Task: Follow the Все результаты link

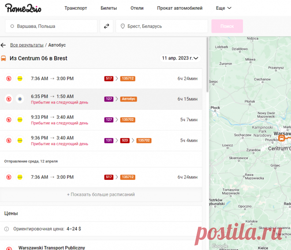Action: pos(27,45)
